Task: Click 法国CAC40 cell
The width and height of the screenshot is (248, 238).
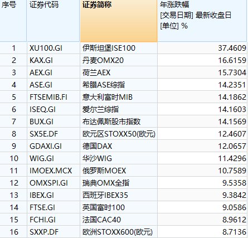Action: (119, 220)
